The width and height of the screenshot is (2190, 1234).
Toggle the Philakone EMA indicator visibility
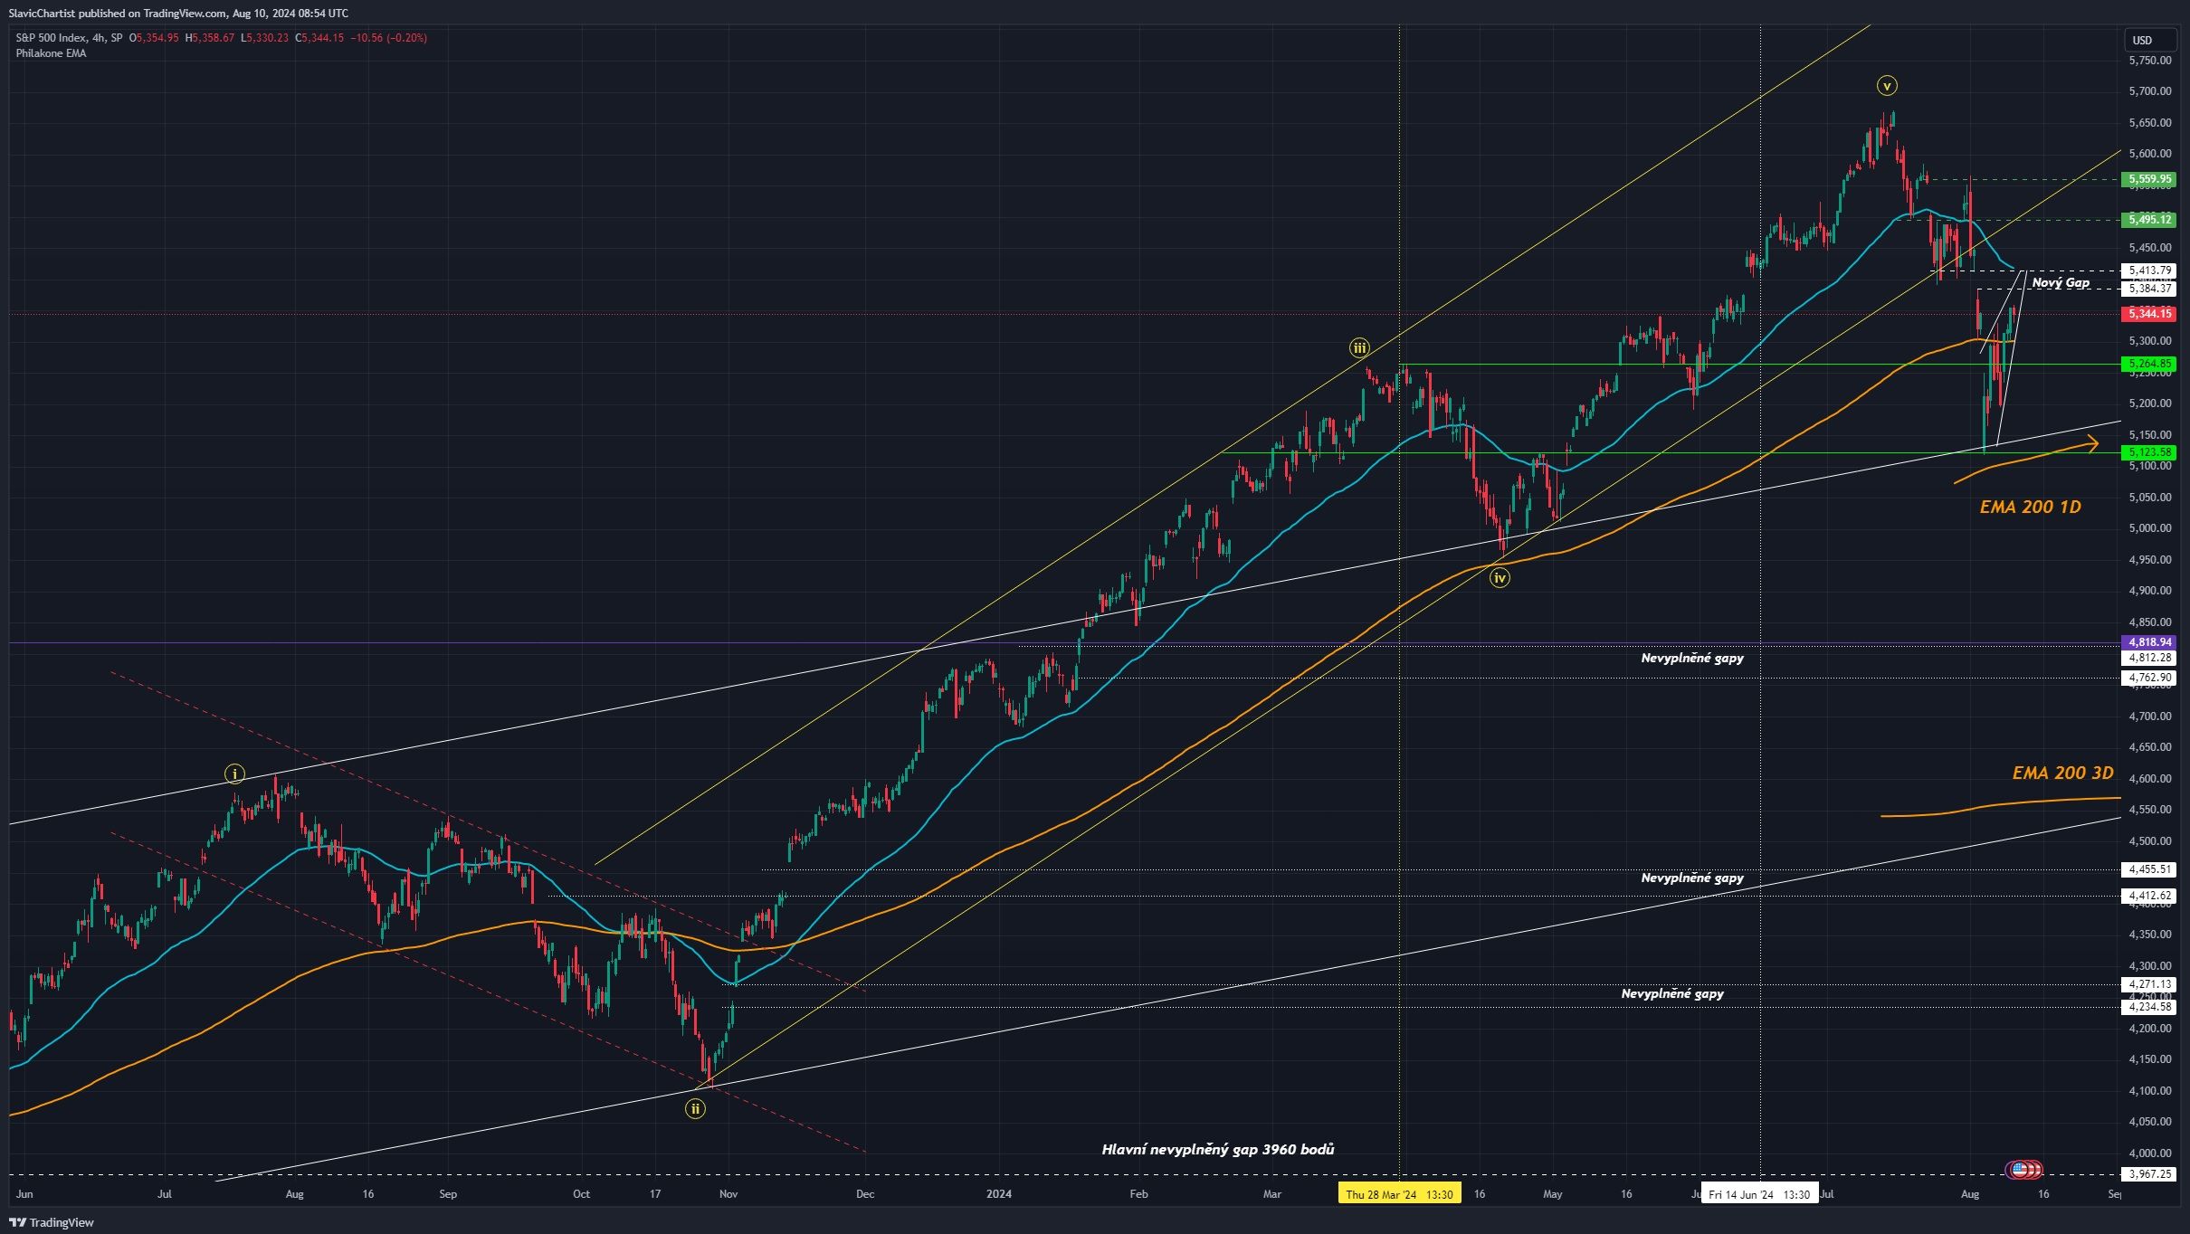tap(50, 53)
